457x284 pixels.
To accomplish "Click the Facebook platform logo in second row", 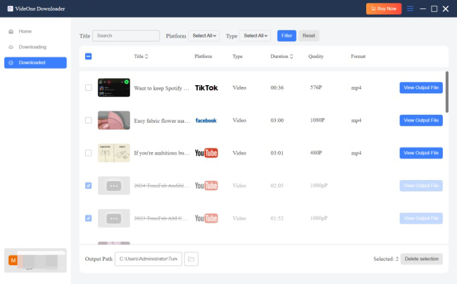I will [x=206, y=121].
